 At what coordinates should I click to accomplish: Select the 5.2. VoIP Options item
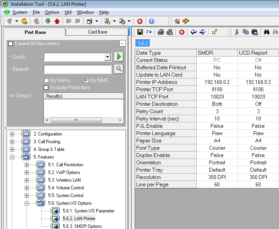[64, 172]
